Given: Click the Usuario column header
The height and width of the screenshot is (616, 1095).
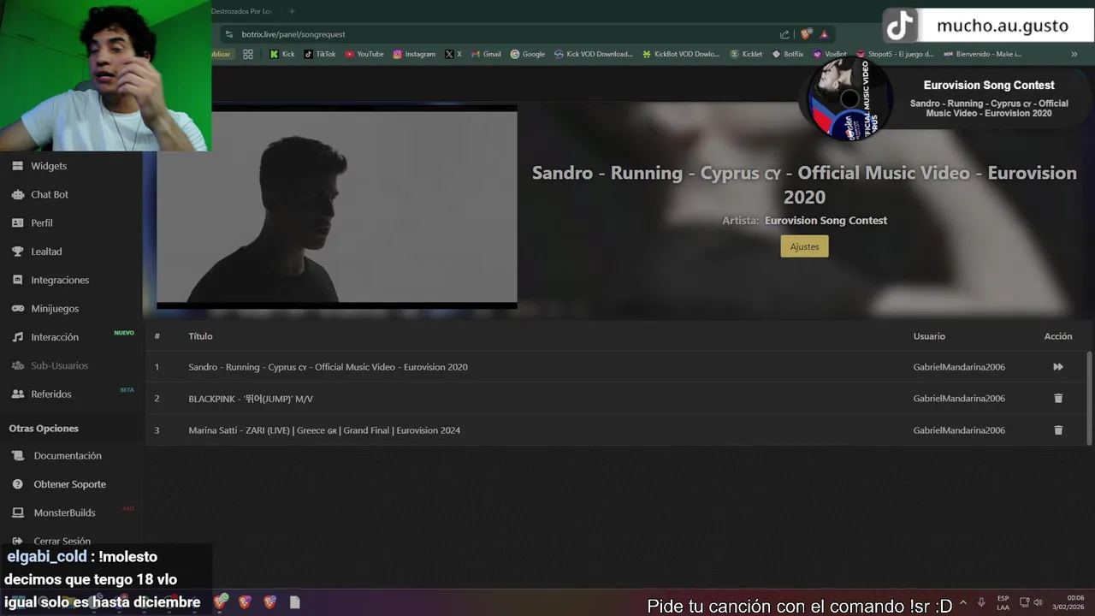Looking at the screenshot, I should point(929,336).
